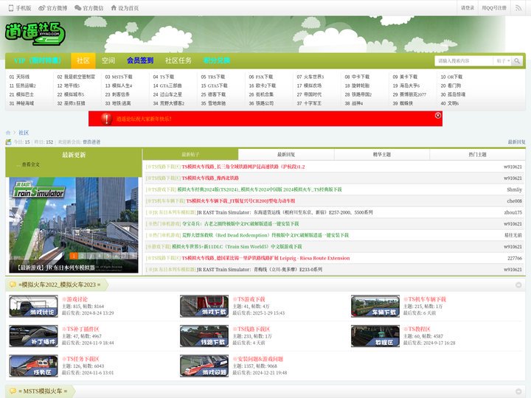Open 教程区 forum thumbnail
The height and width of the screenshot is (398, 531).
[375, 336]
